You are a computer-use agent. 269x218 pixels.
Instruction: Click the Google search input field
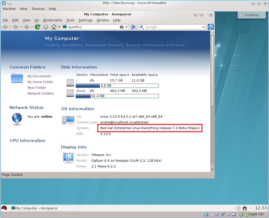point(173,27)
